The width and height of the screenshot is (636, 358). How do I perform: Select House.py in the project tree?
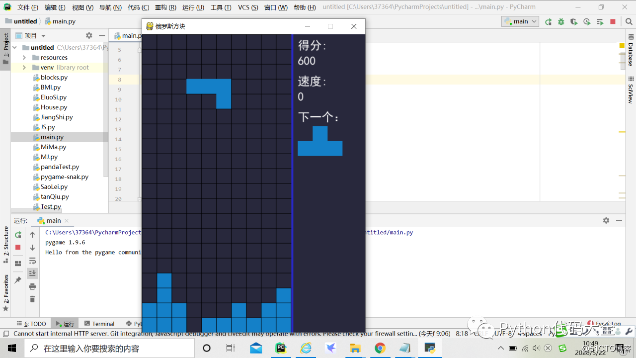click(x=53, y=107)
